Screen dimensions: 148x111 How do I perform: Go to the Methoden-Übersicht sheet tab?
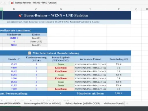click(x=114, y=103)
